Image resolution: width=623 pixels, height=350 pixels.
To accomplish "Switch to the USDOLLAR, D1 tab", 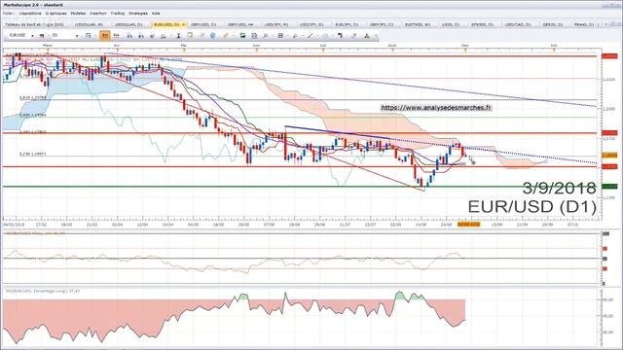I will (x=128, y=24).
